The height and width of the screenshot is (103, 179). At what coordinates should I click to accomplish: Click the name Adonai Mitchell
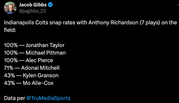pyautogui.click(x=40, y=68)
